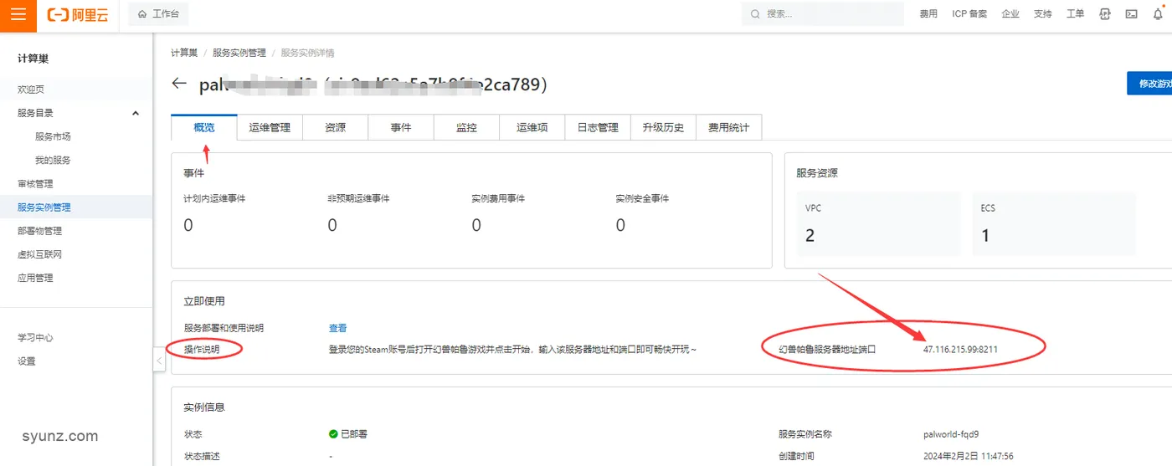Open the 费用 top menu
Screen dimensions: 1172x466
[928, 14]
